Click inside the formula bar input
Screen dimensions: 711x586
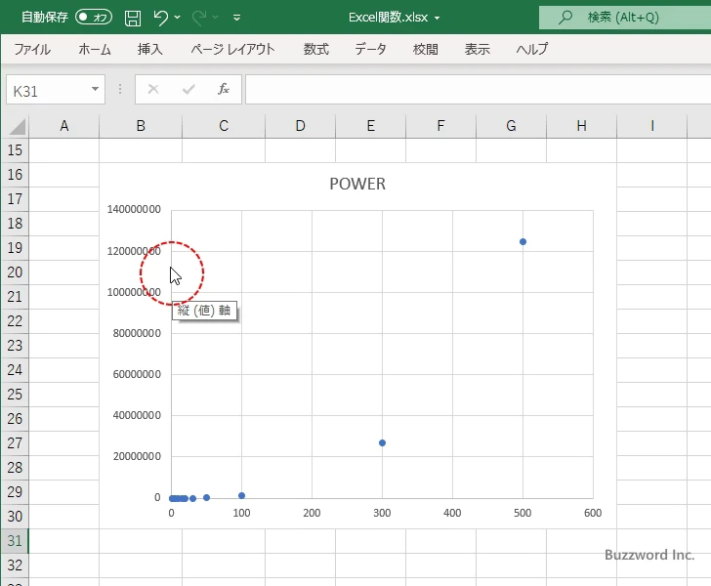(x=478, y=90)
